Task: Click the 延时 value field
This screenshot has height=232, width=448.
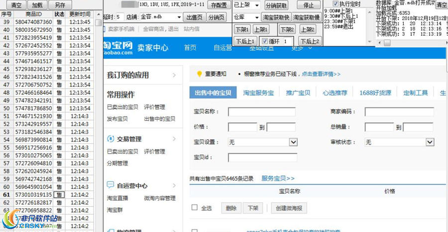Action: click(x=119, y=17)
